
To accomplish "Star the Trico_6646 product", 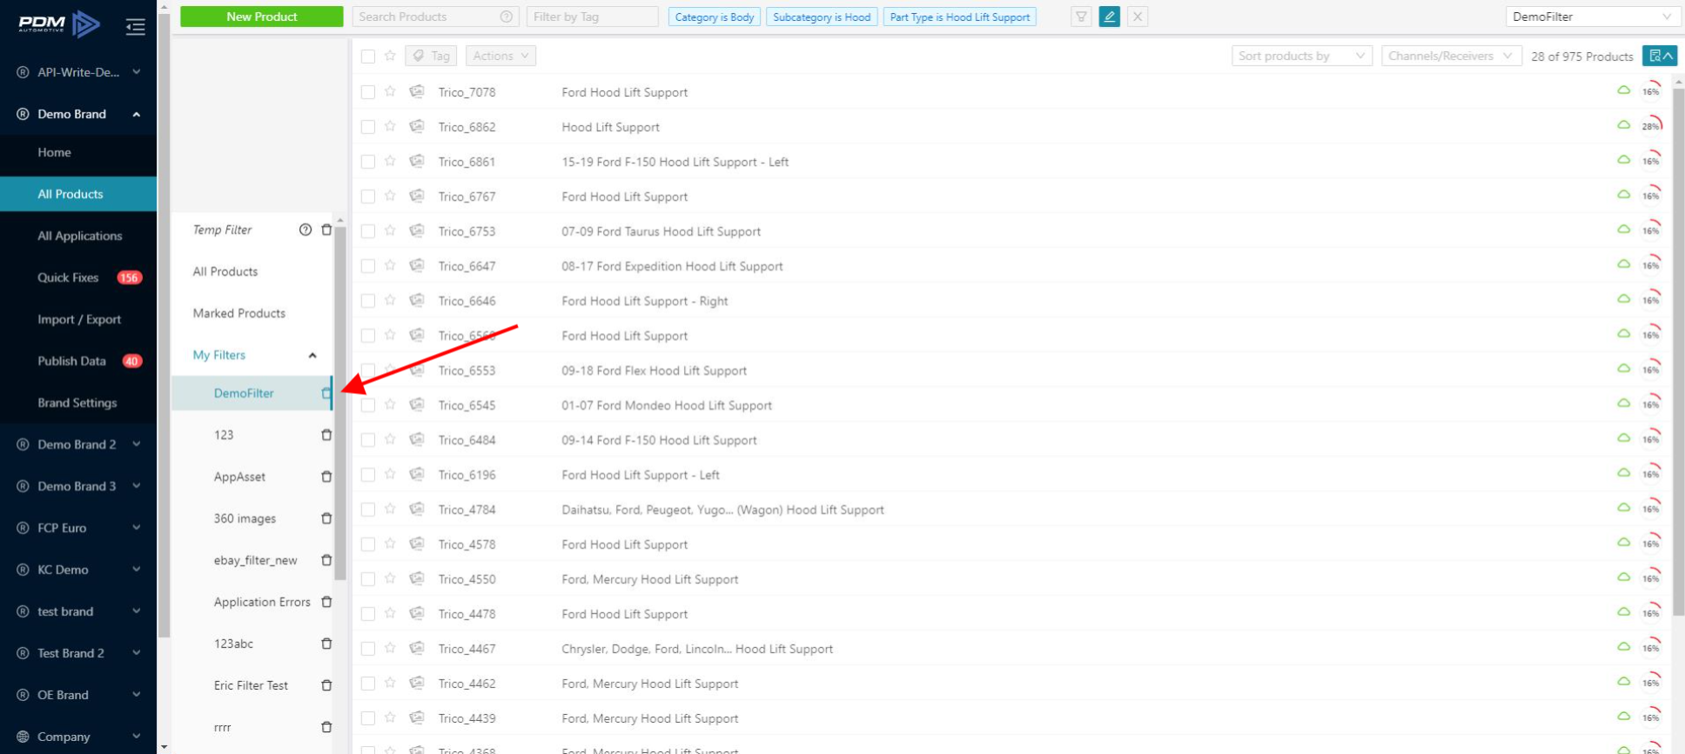I will click(390, 300).
